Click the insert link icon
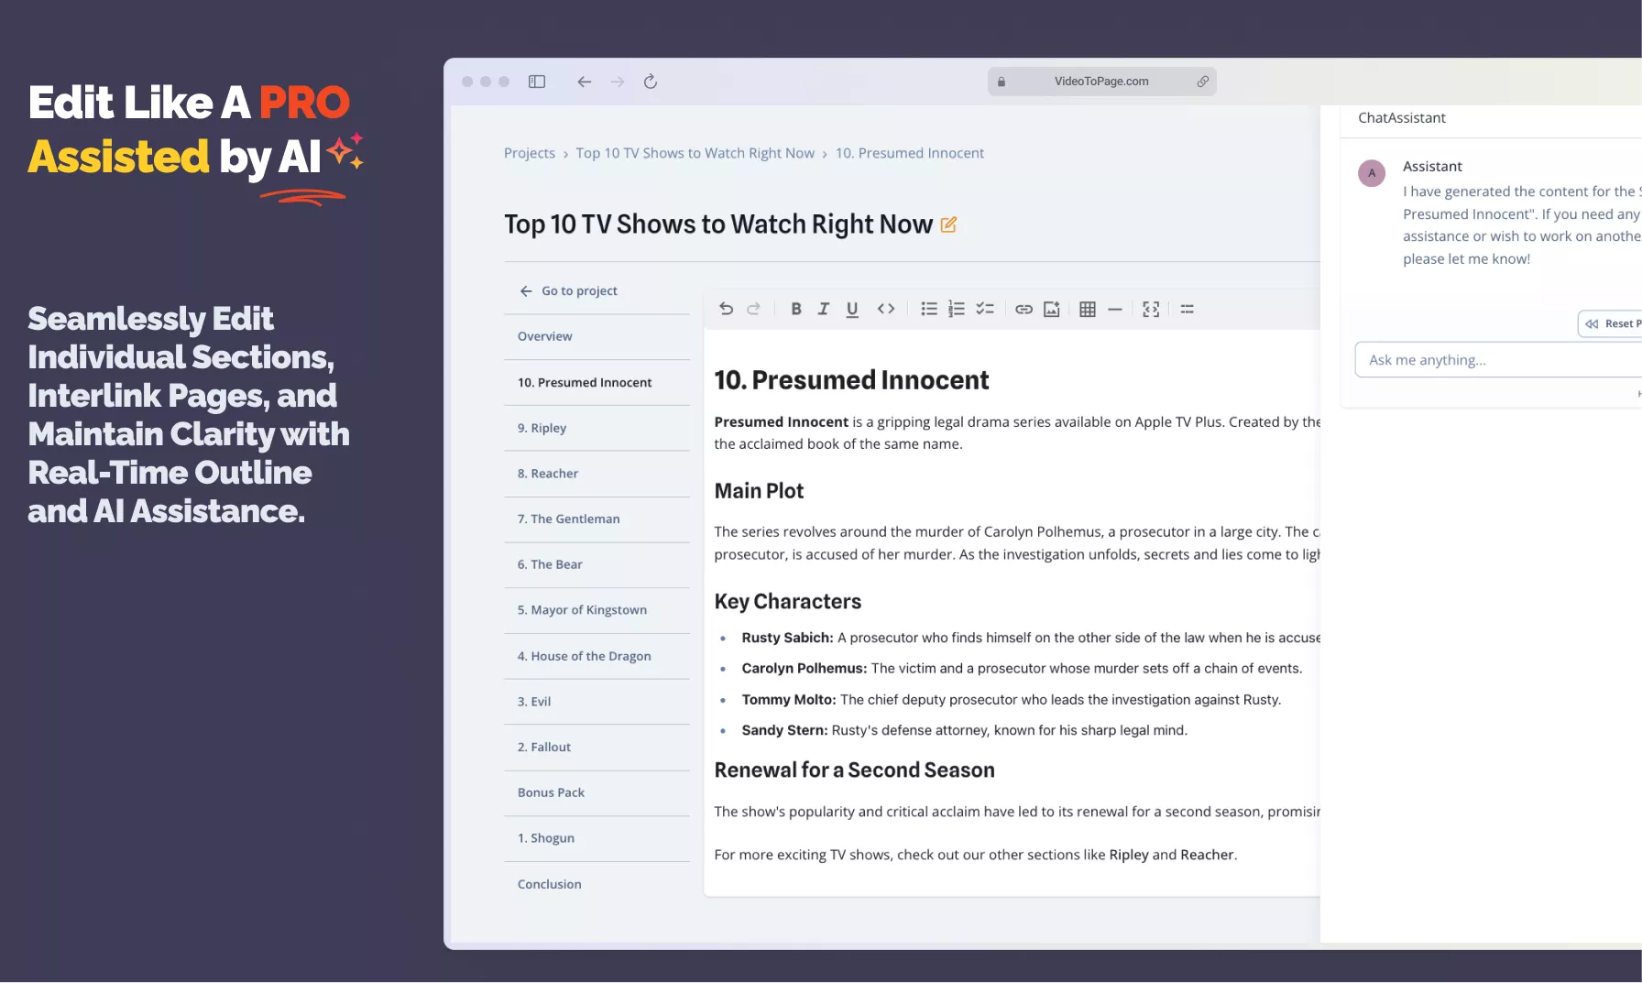1642x983 pixels. [1024, 309]
